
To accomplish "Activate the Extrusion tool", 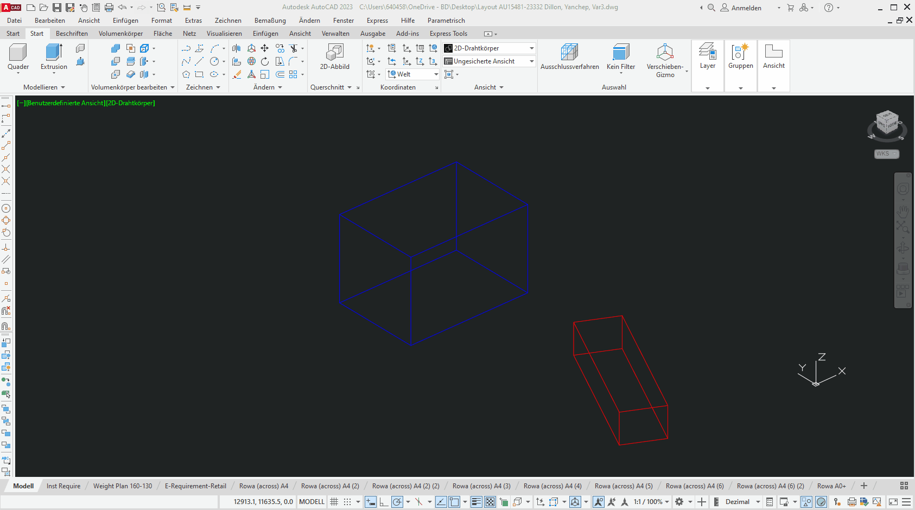I will [54, 57].
